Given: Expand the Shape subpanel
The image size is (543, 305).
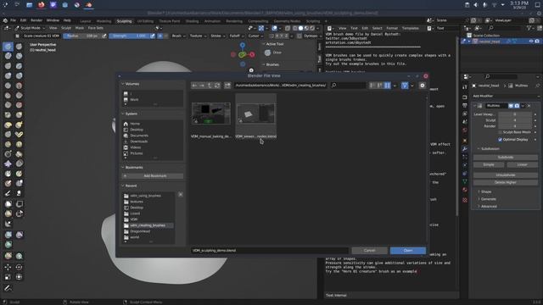Looking at the screenshot, I should tap(485, 191).
